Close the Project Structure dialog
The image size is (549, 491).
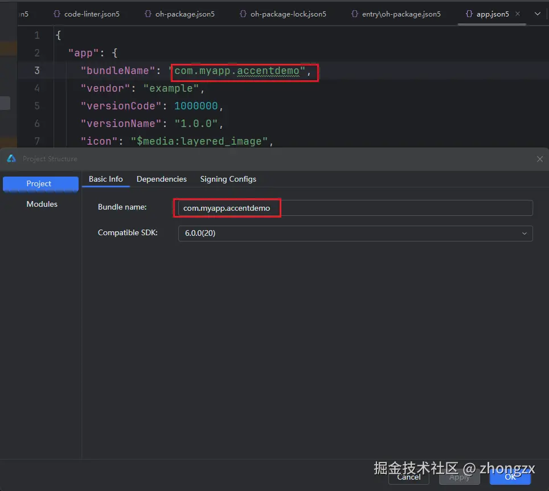pyautogui.click(x=539, y=159)
